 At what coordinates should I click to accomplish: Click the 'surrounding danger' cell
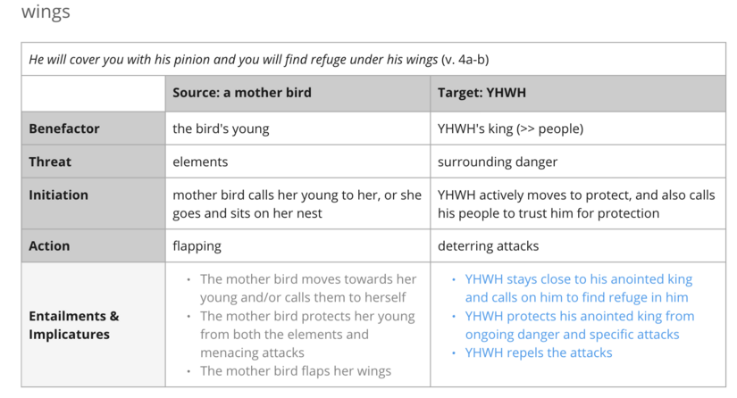498,162
